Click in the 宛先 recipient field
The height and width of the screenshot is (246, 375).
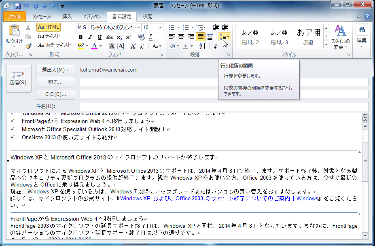[224, 82]
